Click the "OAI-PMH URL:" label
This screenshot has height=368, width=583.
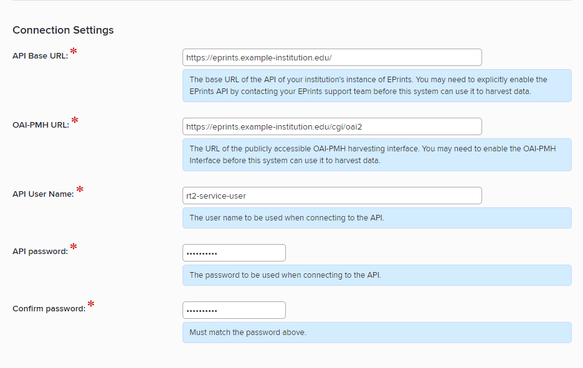pos(40,125)
